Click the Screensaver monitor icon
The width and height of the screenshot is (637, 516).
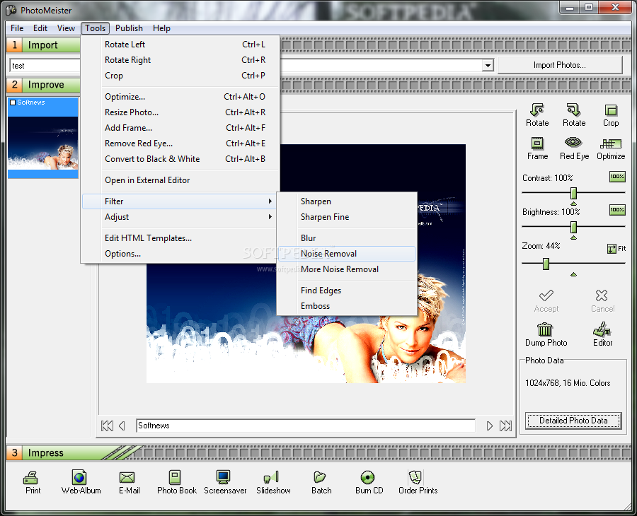pos(223,477)
